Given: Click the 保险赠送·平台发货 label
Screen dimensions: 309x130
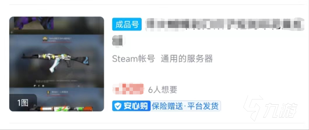Looking at the screenshot, I should point(185,106).
